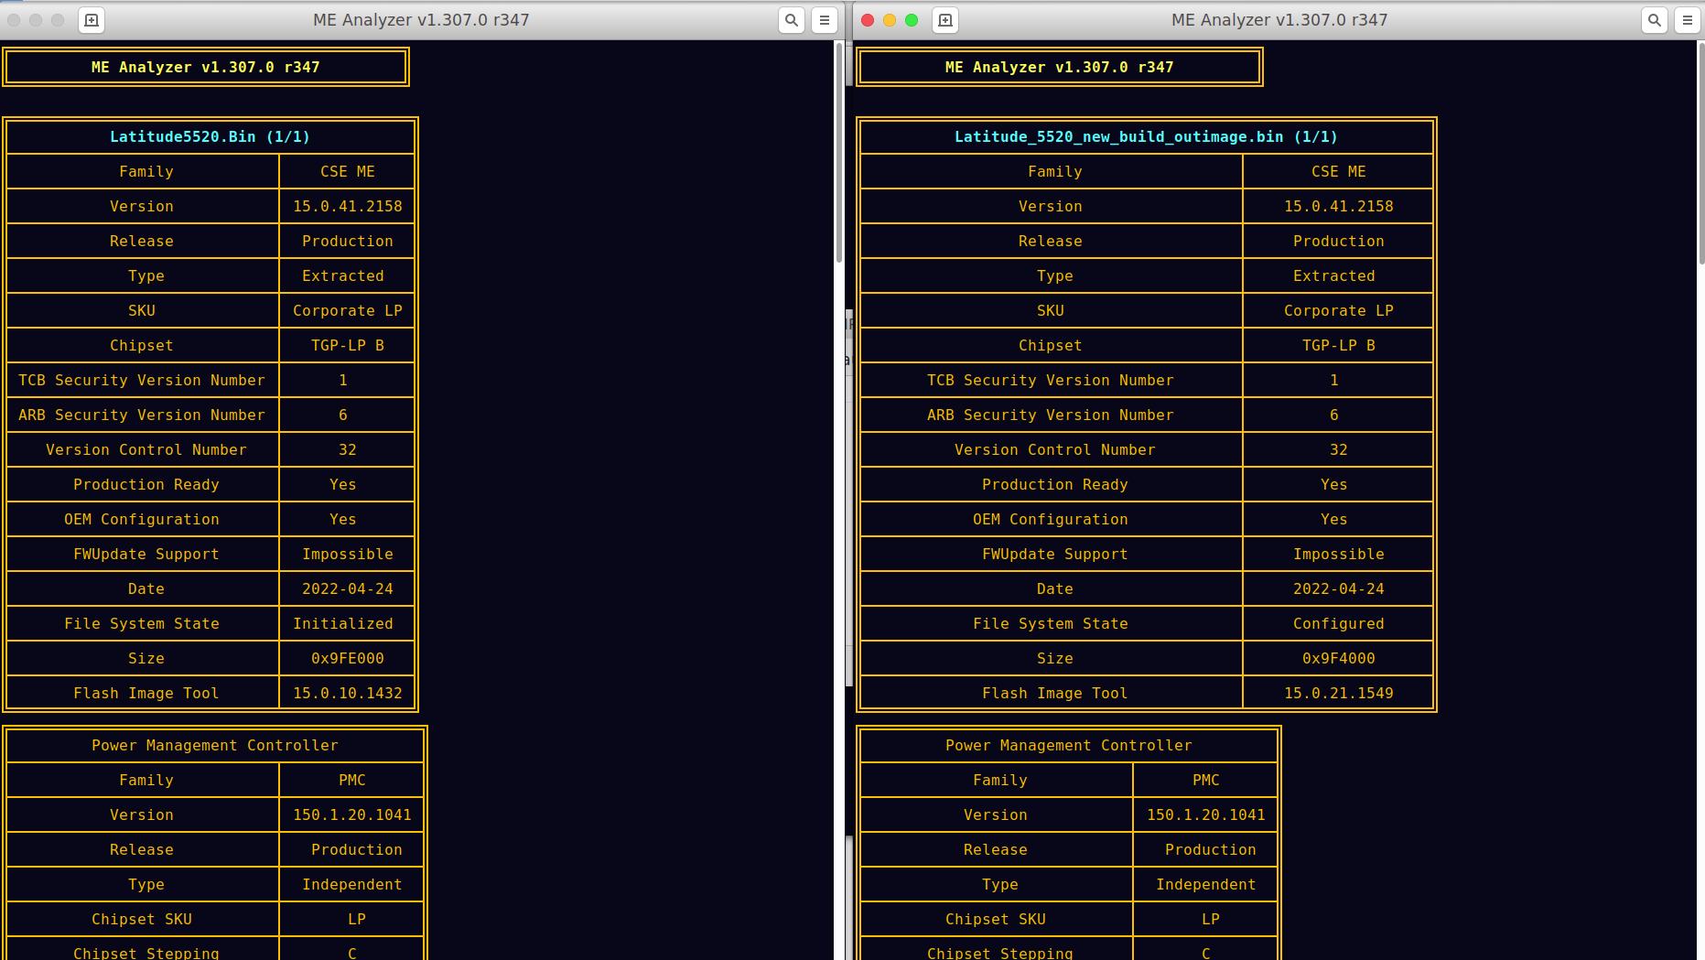Viewport: 1705px width, 960px height.
Task: Click 'Power Management Controller' header in right window
Action: pyautogui.click(x=1068, y=745)
